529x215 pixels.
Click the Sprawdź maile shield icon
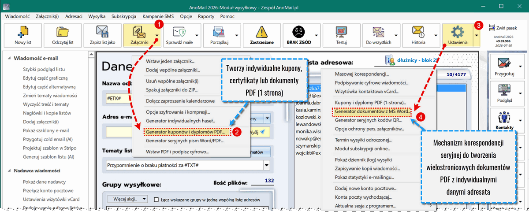point(179,32)
